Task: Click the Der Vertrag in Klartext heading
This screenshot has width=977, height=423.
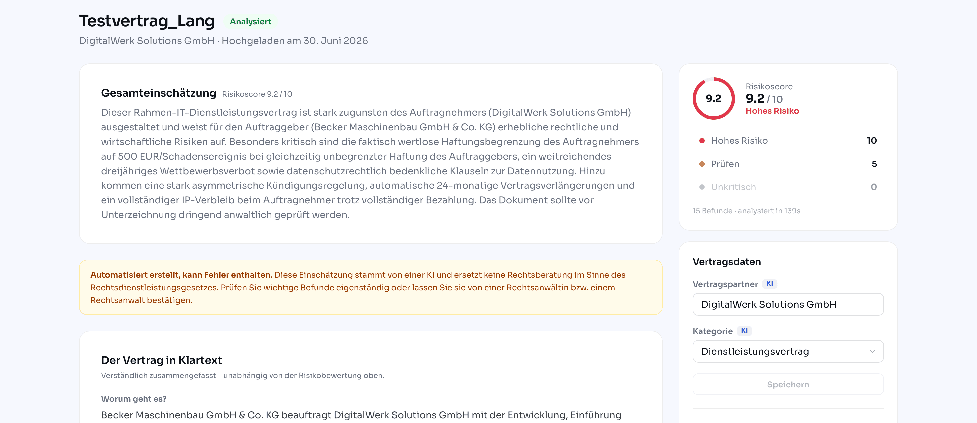Action: [x=161, y=360]
